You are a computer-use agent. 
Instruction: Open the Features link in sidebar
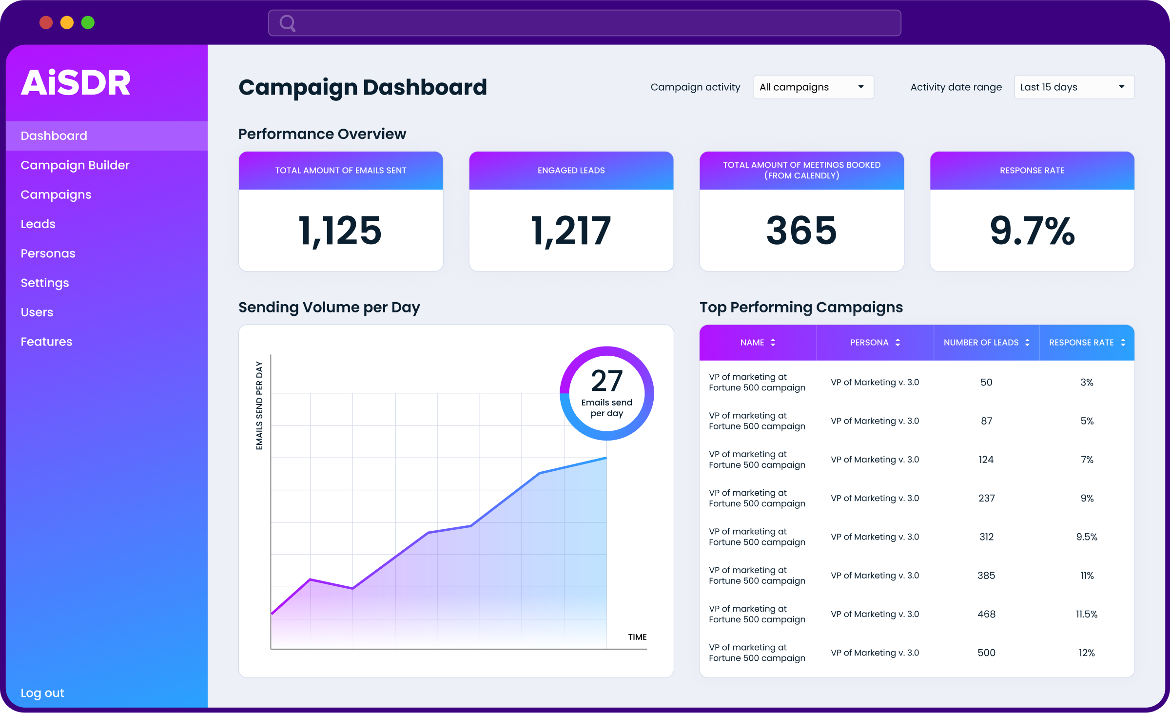pyautogui.click(x=46, y=342)
